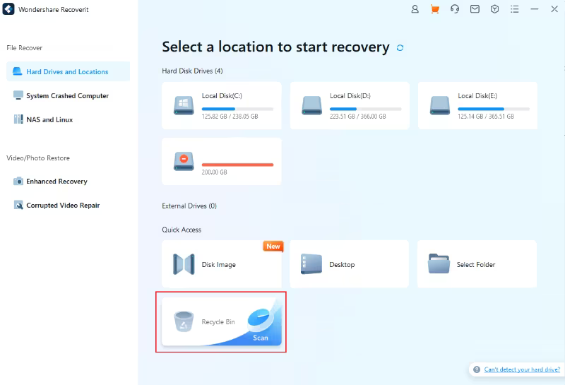
Task: Choose Local Disk (E:) drive
Action: click(477, 105)
